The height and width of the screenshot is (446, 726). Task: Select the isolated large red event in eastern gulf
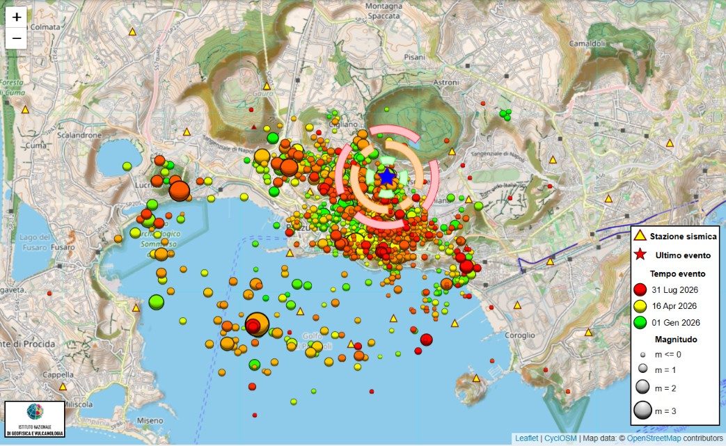tap(427, 340)
